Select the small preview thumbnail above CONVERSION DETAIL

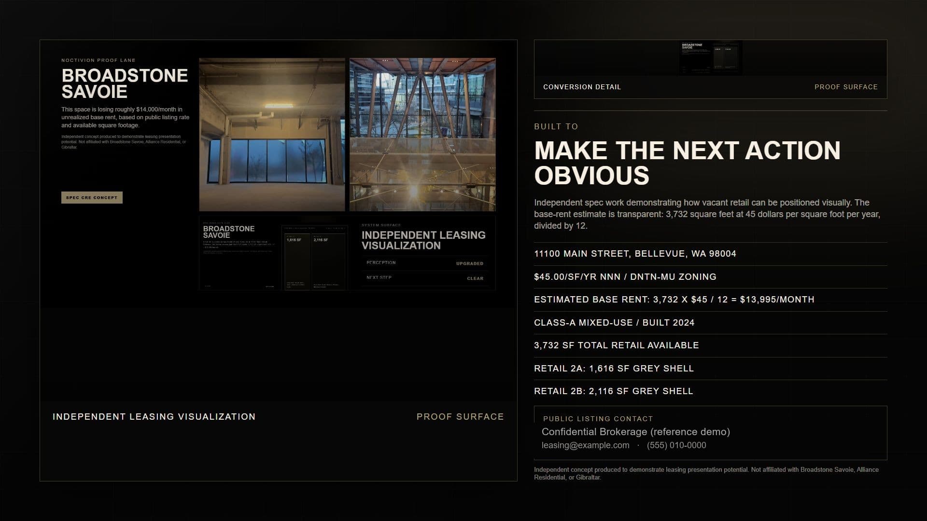pyautogui.click(x=710, y=58)
